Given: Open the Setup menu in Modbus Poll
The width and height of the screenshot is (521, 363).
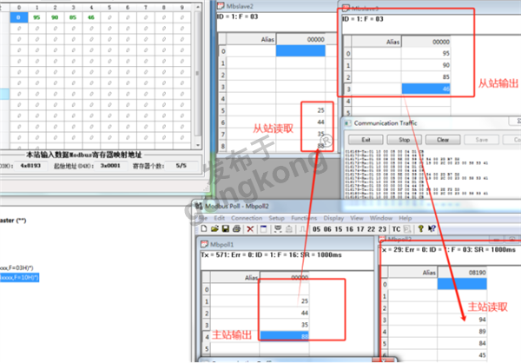Looking at the screenshot, I should point(276,218).
